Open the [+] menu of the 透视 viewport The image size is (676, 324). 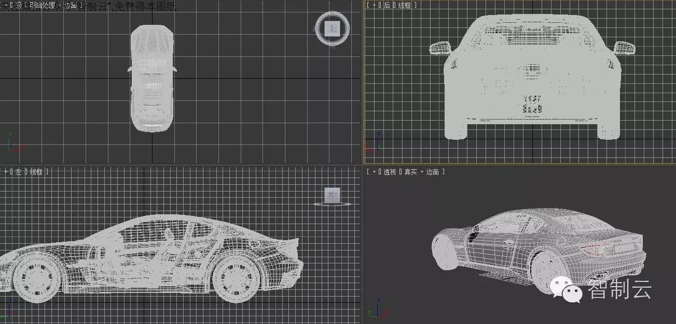pos(373,172)
